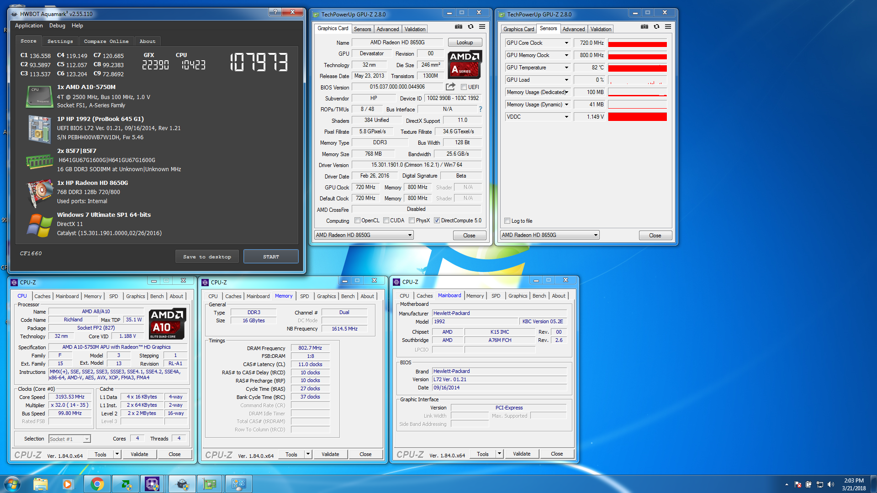The height and width of the screenshot is (493, 877).
Task: Click BIOS share/export icon in GPU-Z
Action: pyautogui.click(x=451, y=87)
